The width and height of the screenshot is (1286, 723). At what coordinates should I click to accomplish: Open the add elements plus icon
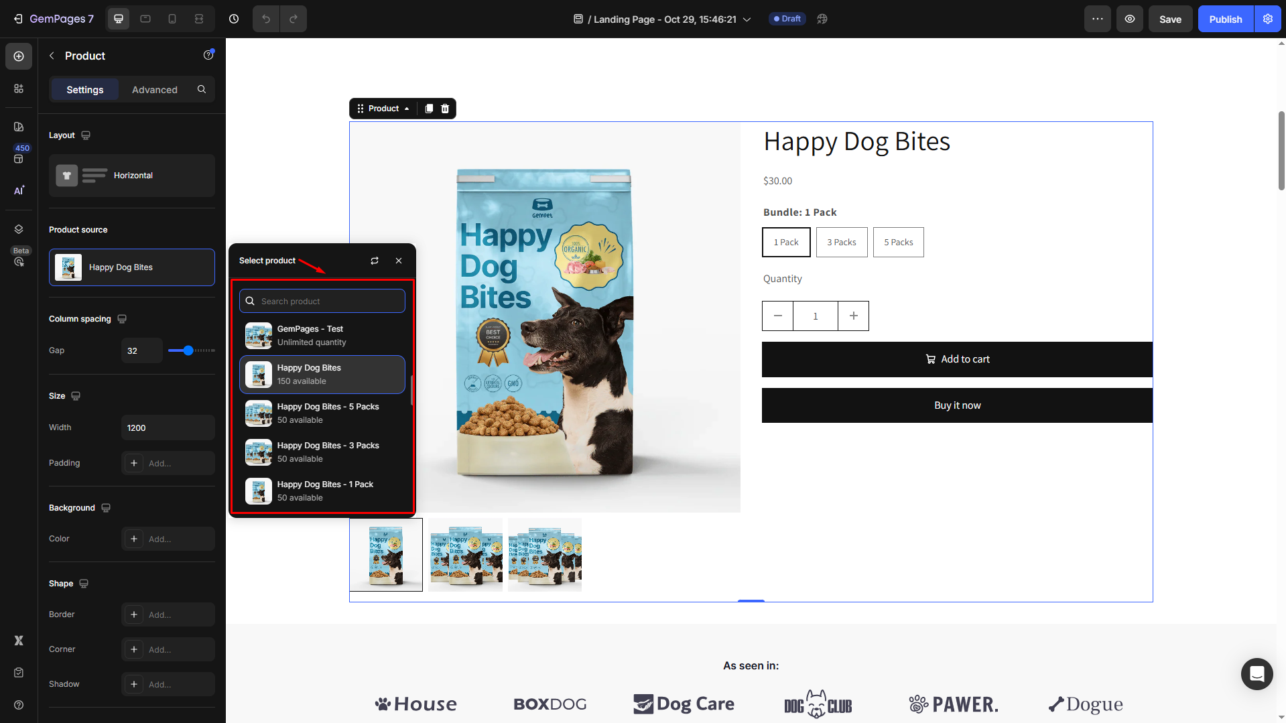click(x=19, y=56)
